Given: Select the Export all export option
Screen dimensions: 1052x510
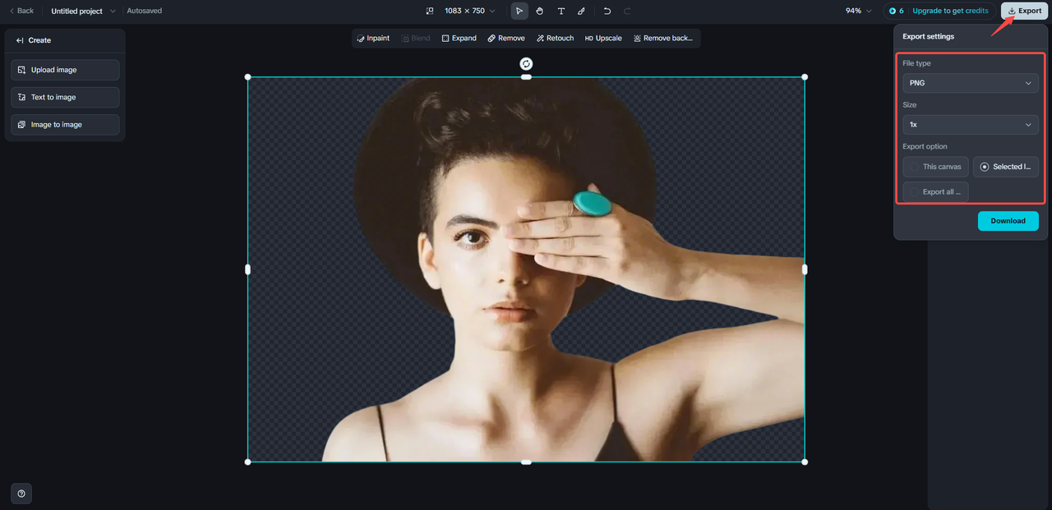Looking at the screenshot, I should click(935, 191).
